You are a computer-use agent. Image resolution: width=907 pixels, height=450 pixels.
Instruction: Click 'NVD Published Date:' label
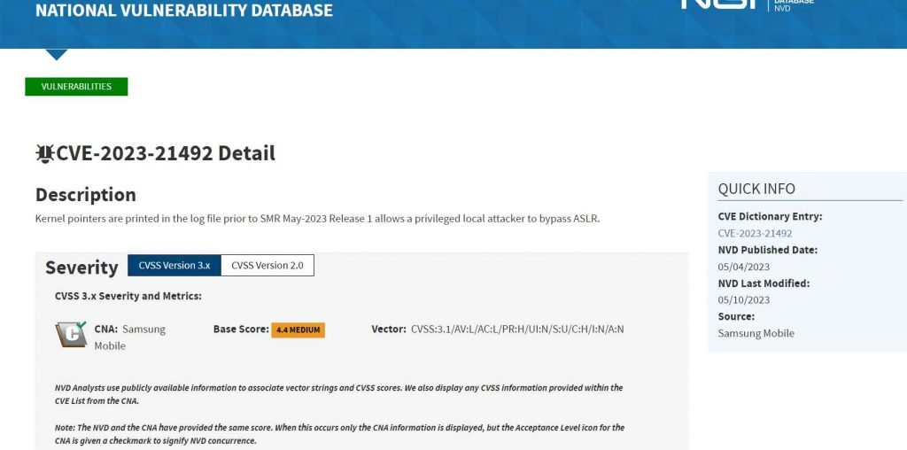768,250
